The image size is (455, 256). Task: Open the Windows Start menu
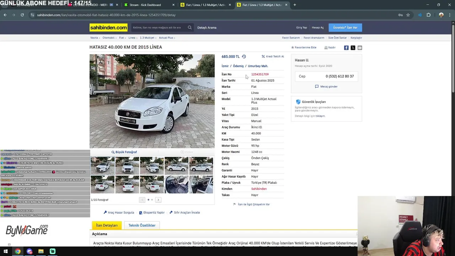tap(6, 251)
